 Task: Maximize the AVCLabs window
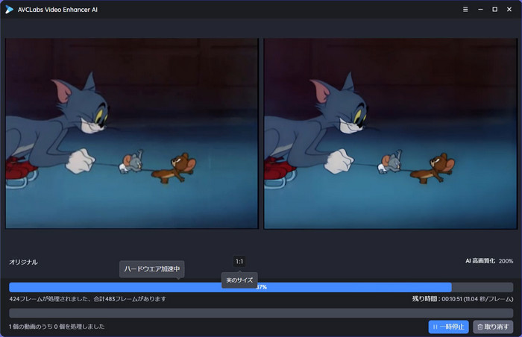(x=495, y=10)
